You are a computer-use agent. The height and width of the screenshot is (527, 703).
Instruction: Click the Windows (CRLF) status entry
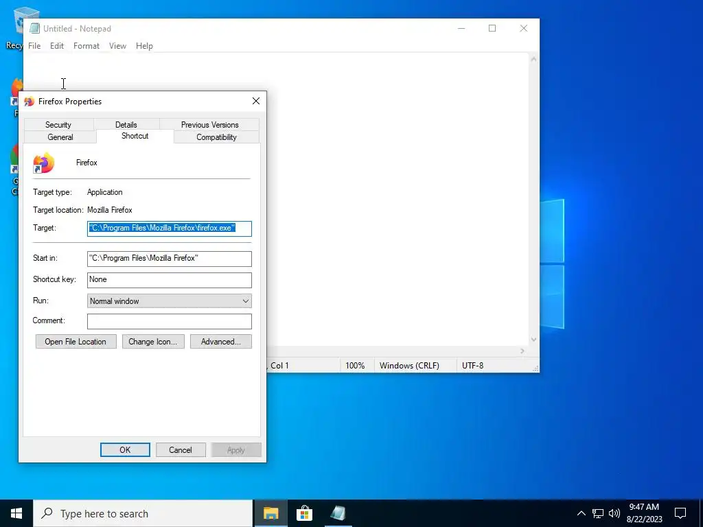pos(409,366)
